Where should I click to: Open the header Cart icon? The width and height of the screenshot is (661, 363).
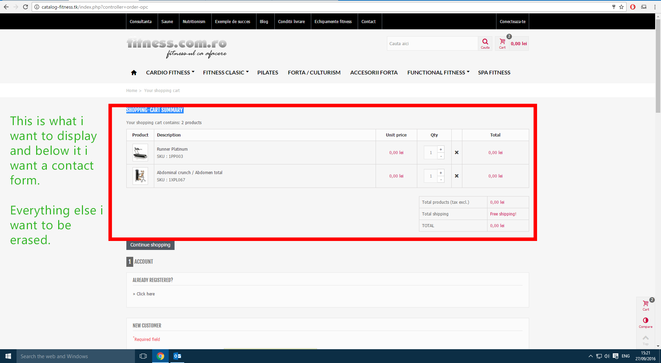[503, 43]
